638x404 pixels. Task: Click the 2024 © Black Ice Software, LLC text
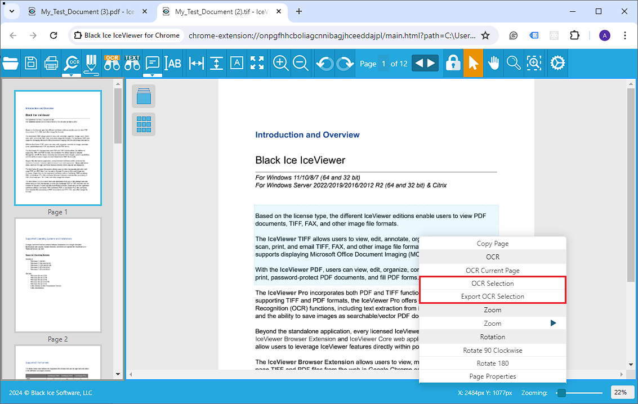click(51, 393)
